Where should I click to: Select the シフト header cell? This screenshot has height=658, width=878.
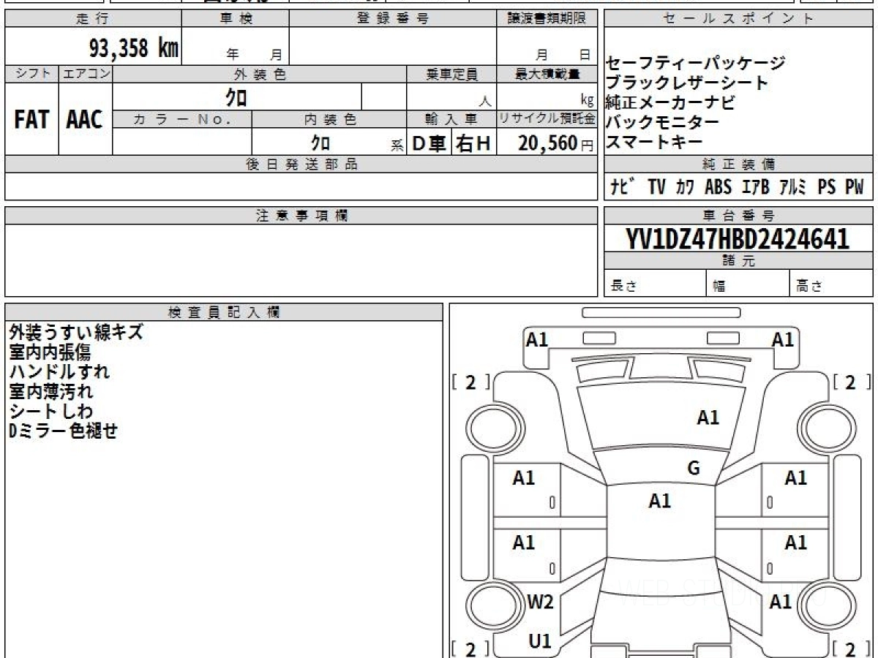[31, 74]
